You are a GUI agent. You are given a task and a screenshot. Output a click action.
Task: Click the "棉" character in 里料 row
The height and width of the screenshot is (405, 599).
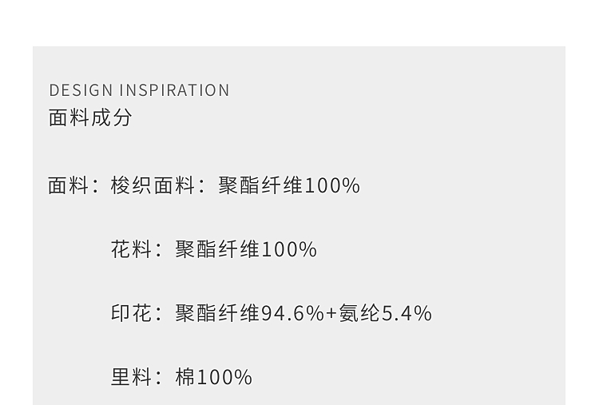click(x=185, y=377)
